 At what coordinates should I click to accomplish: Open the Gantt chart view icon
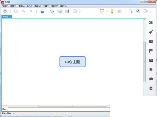120,11
